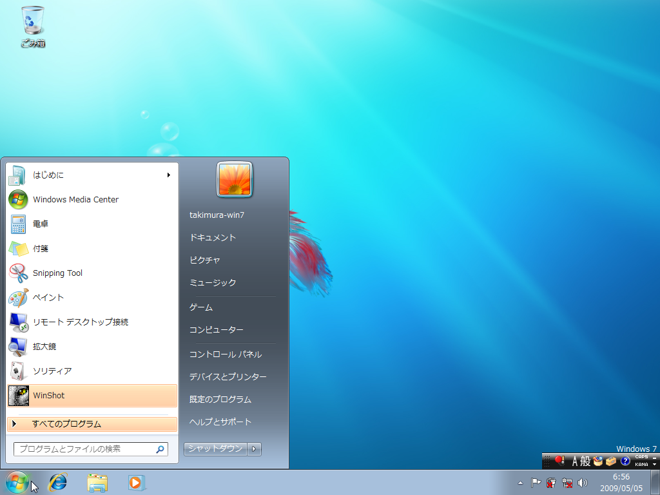
Task: Click the Windows Start orb button
Action: (x=17, y=482)
